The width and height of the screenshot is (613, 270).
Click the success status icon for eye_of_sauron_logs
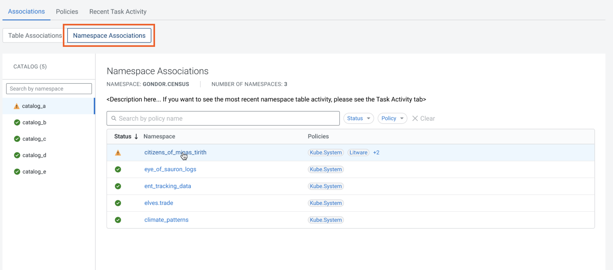(x=118, y=169)
